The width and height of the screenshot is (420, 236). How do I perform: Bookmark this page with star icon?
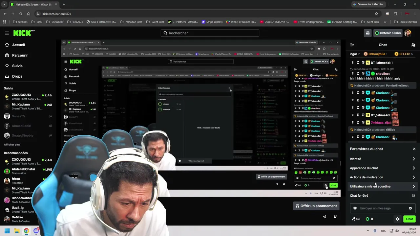pos(376,14)
